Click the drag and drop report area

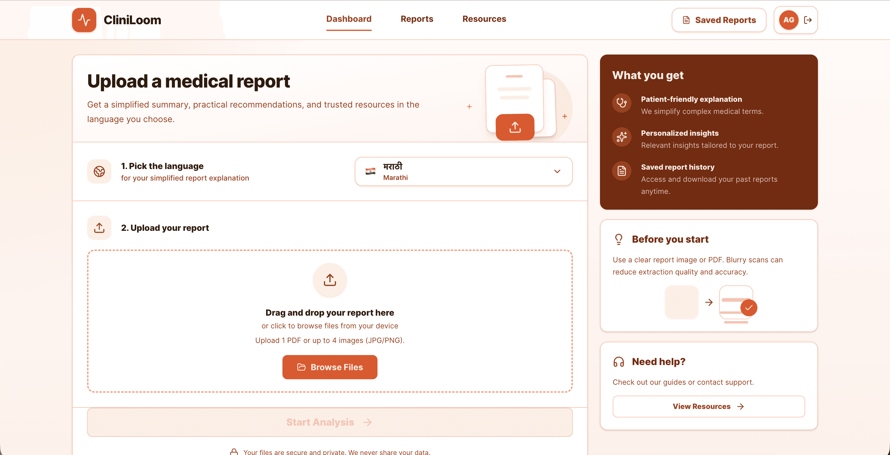point(330,321)
